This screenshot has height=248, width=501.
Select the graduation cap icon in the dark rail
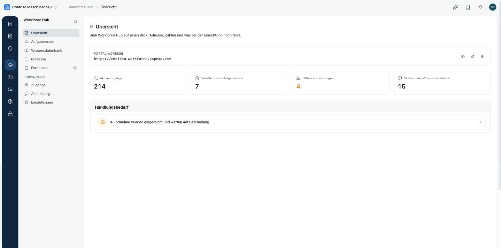10,65
